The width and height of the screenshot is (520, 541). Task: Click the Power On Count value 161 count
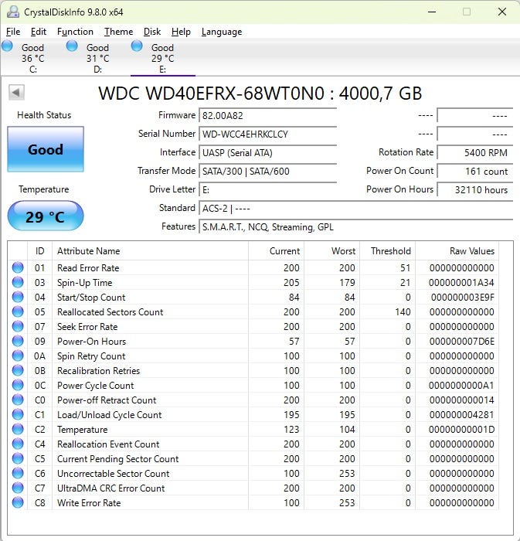tap(475, 171)
